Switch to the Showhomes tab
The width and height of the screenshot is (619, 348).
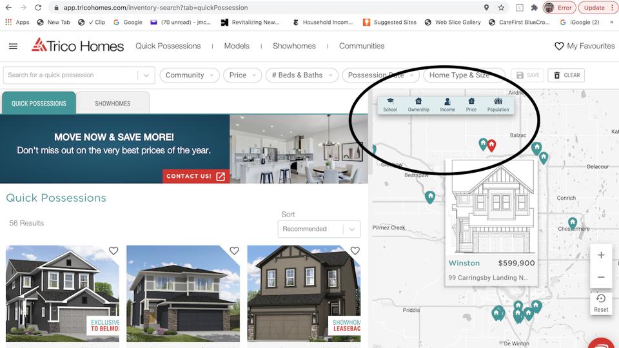coord(113,103)
